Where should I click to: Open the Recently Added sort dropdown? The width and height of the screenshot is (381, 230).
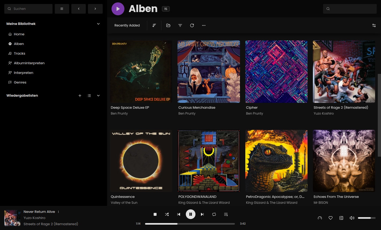click(127, 25)
